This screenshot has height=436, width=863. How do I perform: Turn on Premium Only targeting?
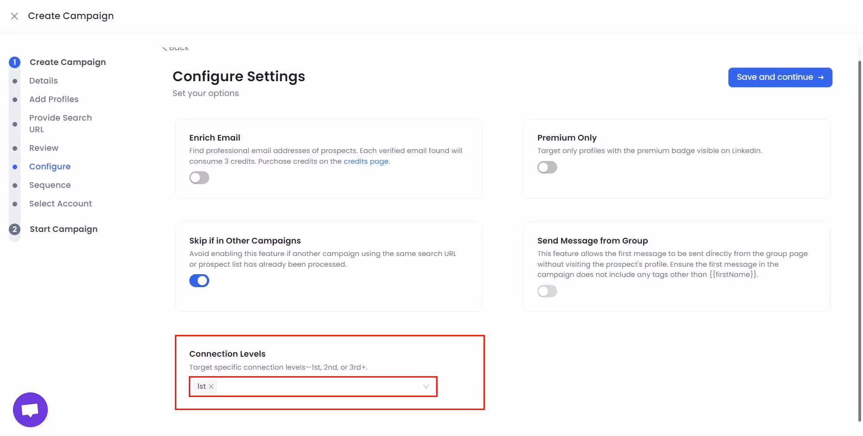pyautogui.click(x=547, y=167)
